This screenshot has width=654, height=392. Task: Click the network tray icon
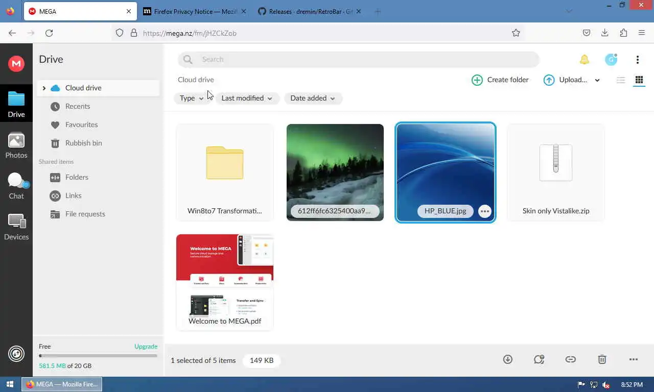point(594,385)
